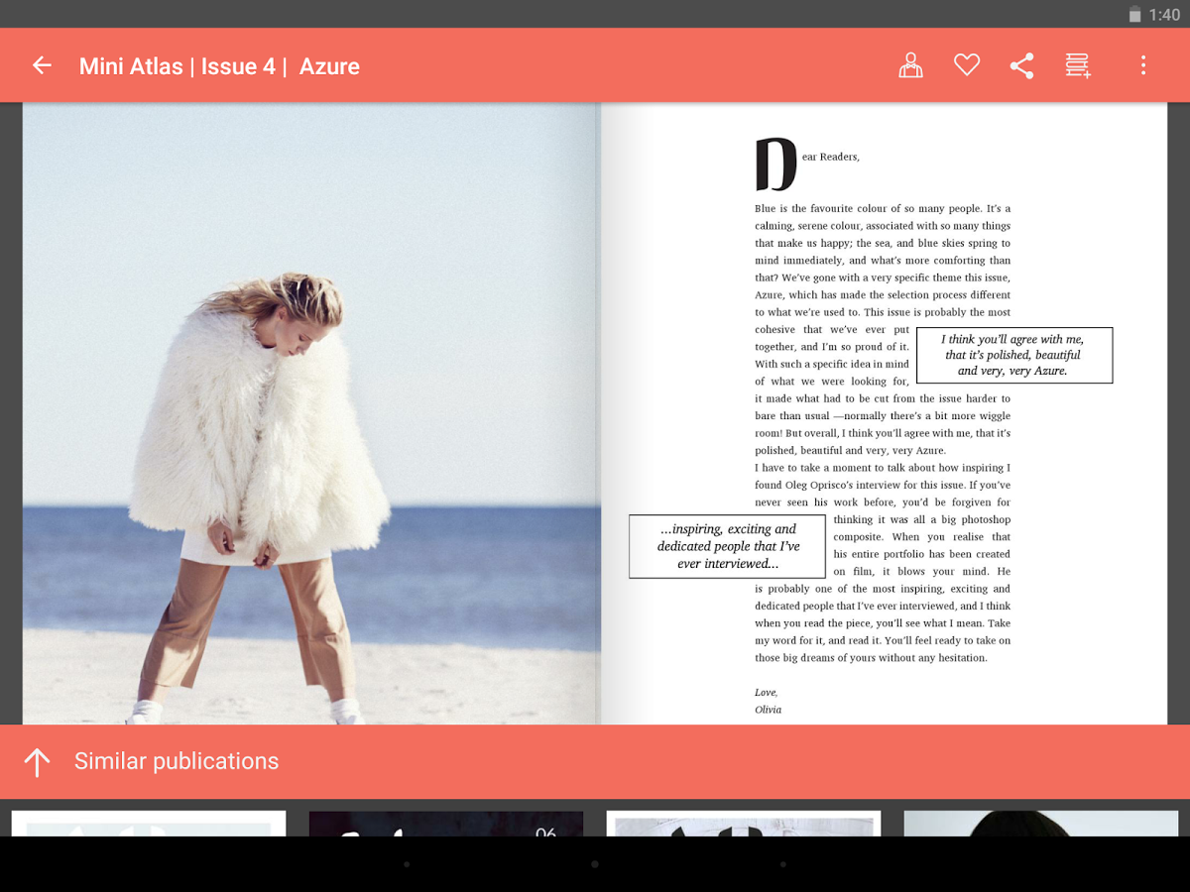Tap the heart to like this issue
This screenshot has width=1190, height=892.
point(967,64)
